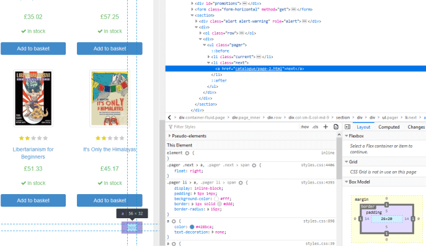Expand the border shorthand property

point(193,204)
